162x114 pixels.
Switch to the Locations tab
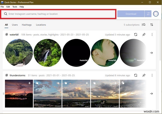click(x=41, y=25)
